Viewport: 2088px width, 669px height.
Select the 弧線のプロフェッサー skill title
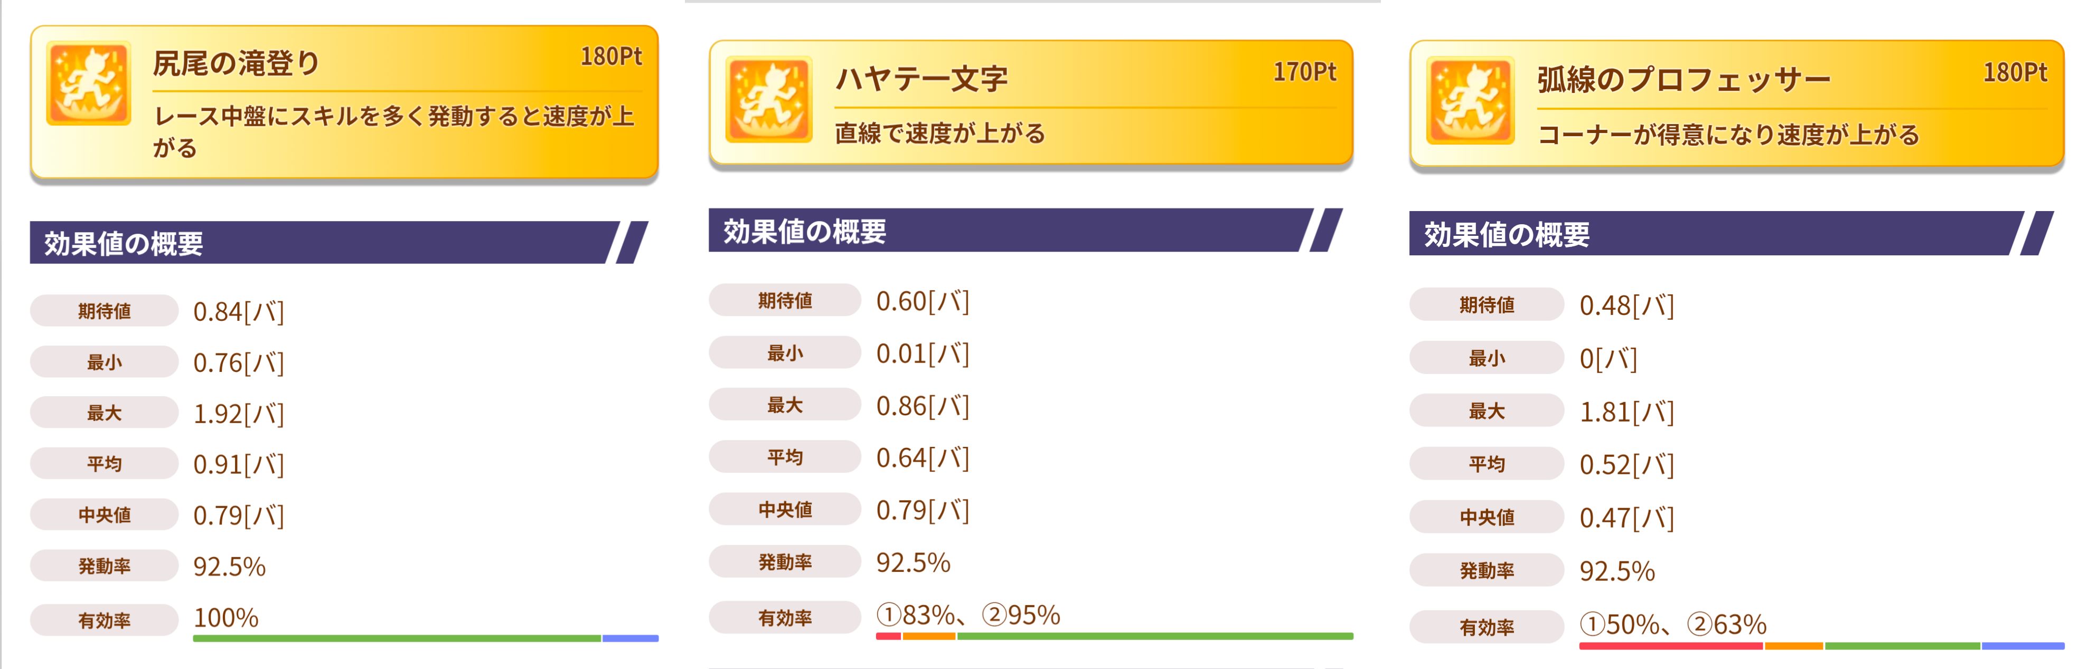click(1683, 79)
